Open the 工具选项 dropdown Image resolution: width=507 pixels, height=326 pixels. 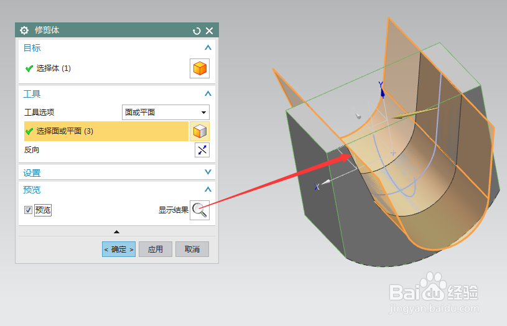165,112
